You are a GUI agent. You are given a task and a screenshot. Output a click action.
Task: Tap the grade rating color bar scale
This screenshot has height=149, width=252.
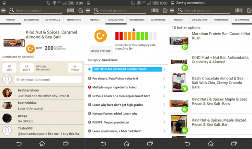136,36
